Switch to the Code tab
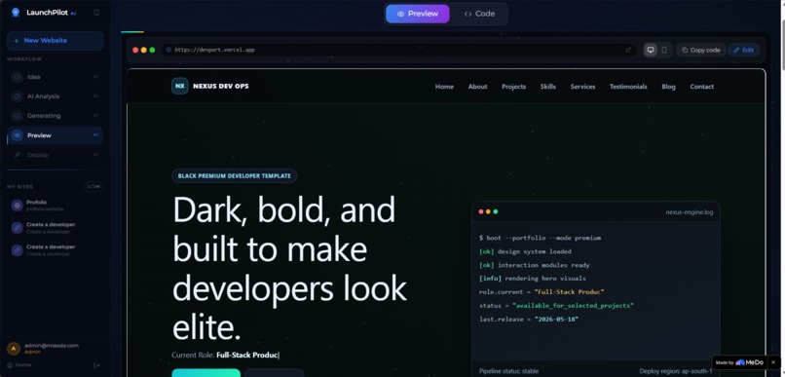The height and width of the screenshot is (377, 785). pos(479,14)
